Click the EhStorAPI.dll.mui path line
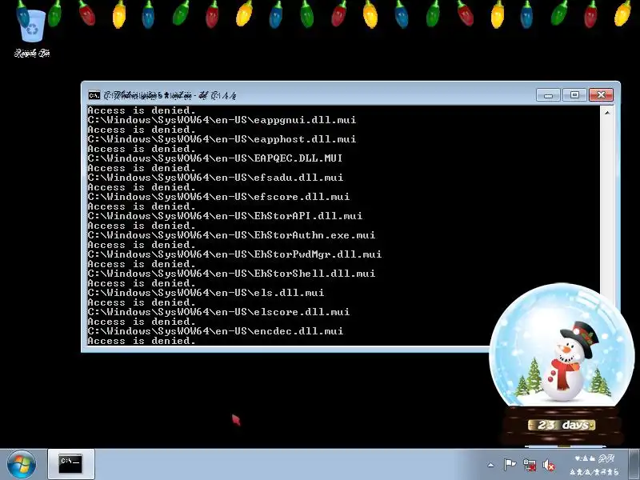 pos(225,216)
